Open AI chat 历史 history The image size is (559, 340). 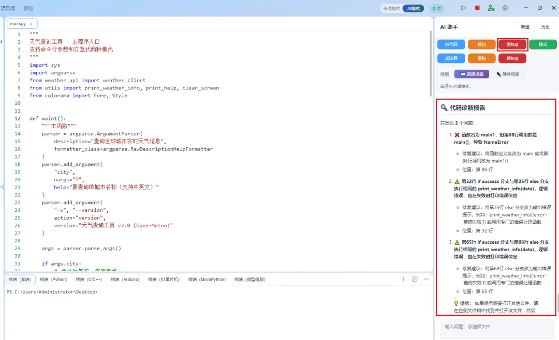pyautogui.click(x=546, y=27)
